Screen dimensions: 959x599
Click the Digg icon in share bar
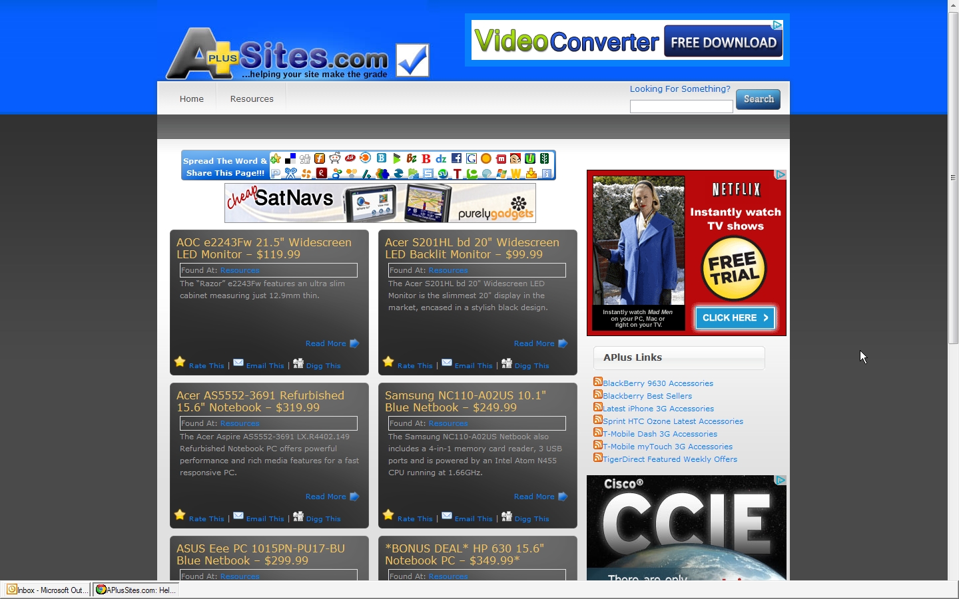point(305,158)
